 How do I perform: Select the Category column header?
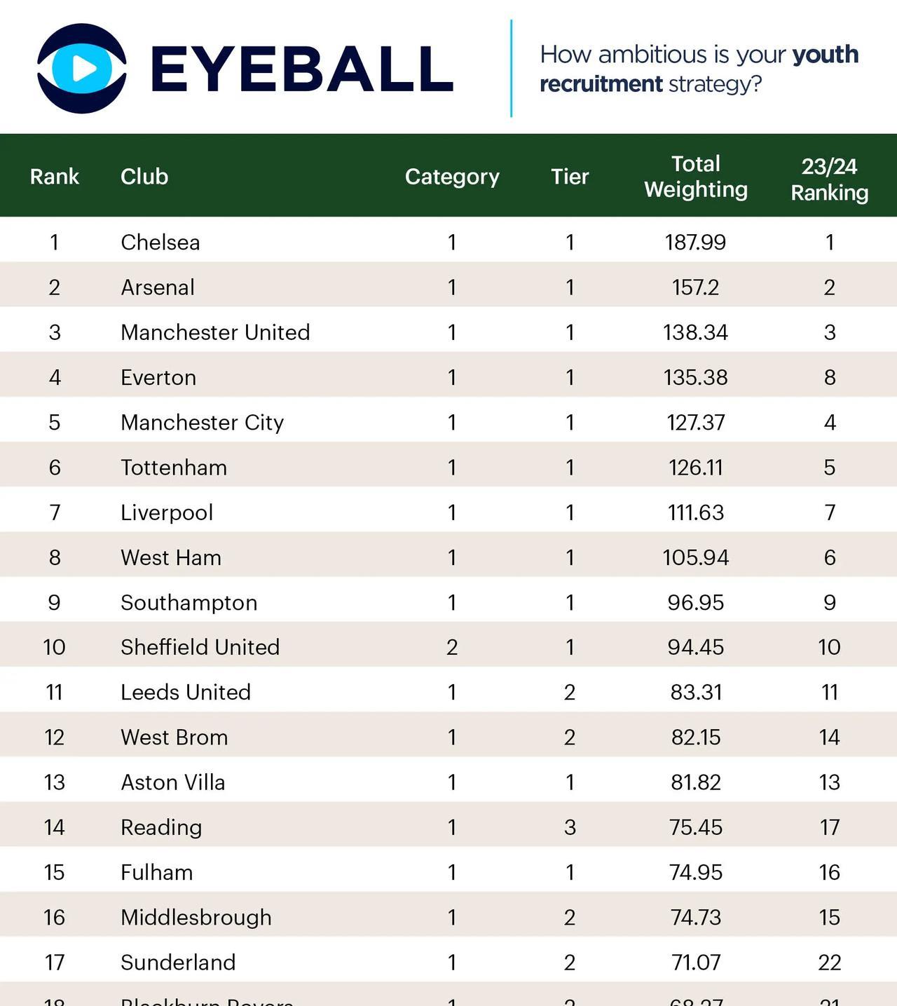(452, 176)
